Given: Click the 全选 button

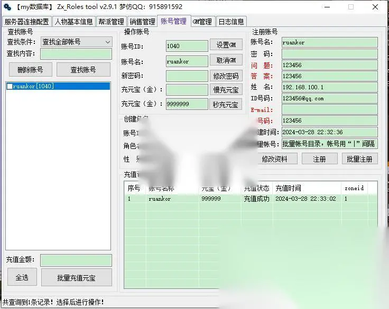Looking at the screenshot, I should (22, 277).
